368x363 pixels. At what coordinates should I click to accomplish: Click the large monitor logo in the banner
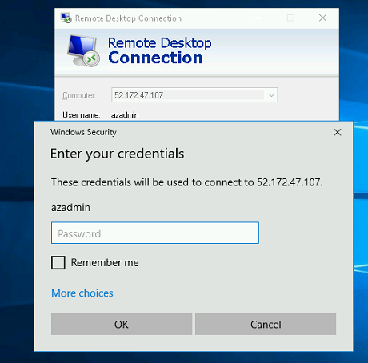[83, 50]
